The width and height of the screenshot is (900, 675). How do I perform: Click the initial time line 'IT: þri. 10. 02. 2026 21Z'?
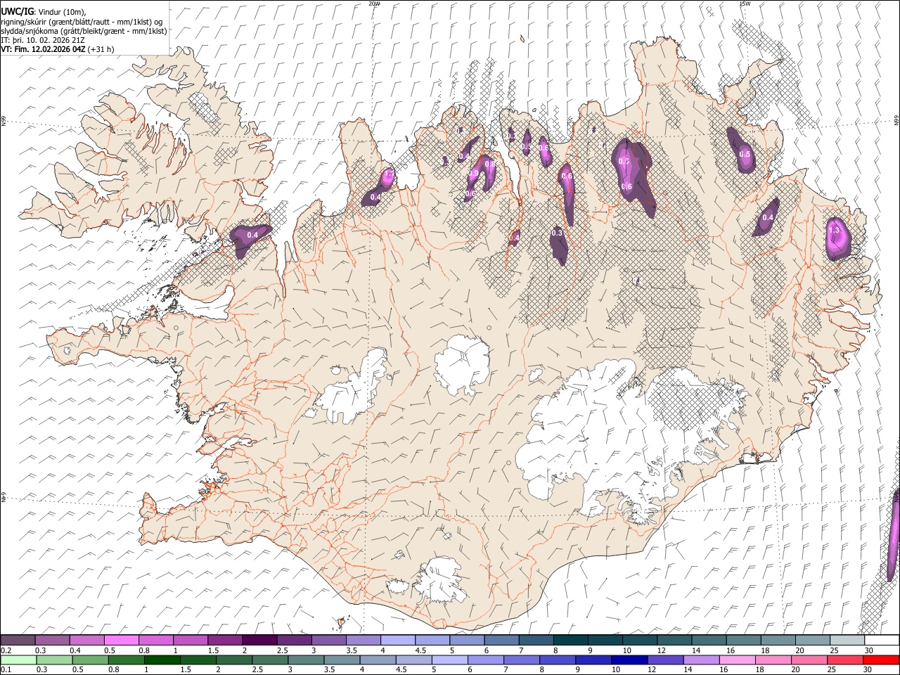(44, 40)
